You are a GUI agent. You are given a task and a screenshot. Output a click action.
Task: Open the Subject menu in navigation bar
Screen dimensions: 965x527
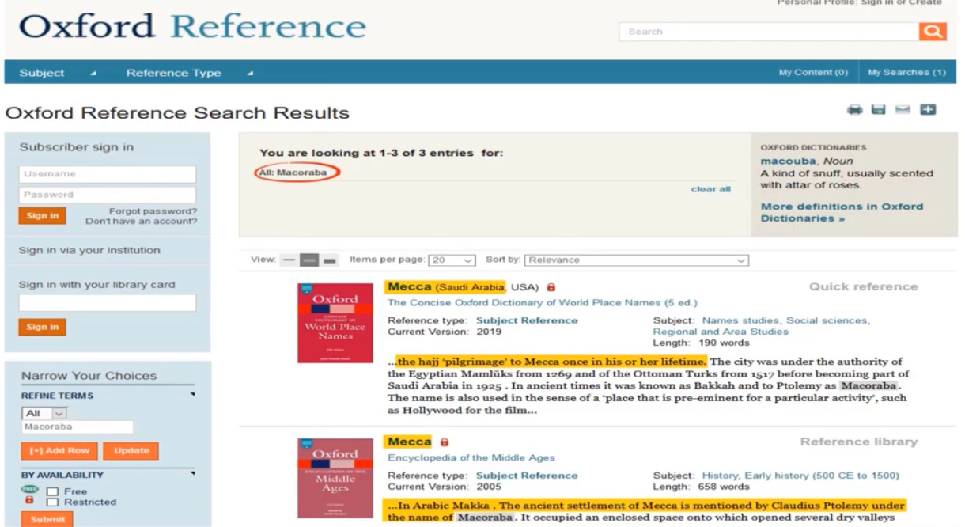tap(57, 73)
